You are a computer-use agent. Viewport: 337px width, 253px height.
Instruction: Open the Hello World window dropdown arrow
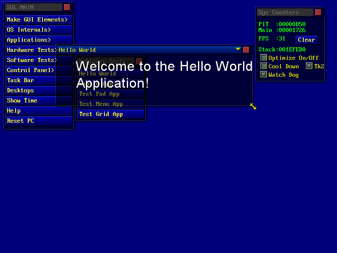point(238,49)
